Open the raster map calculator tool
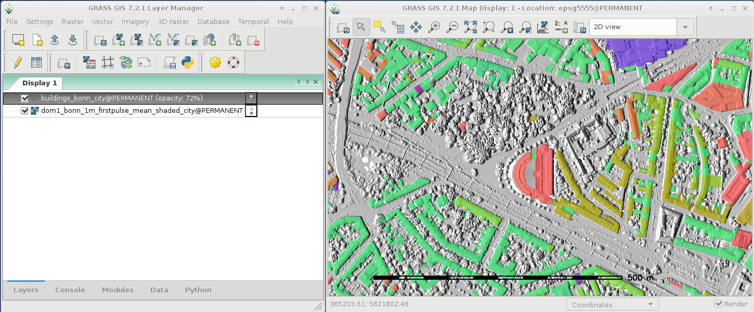 click(89, 63)
